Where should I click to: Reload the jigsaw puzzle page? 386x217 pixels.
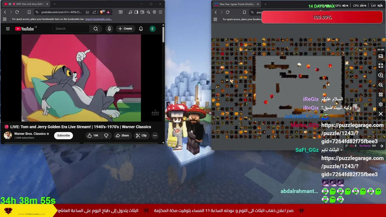pos(228,12)
